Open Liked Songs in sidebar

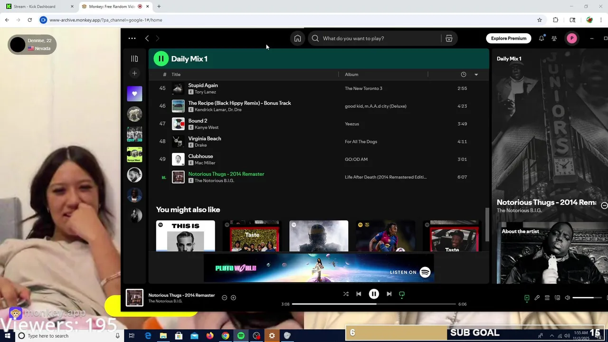click(x=134, y=94)
